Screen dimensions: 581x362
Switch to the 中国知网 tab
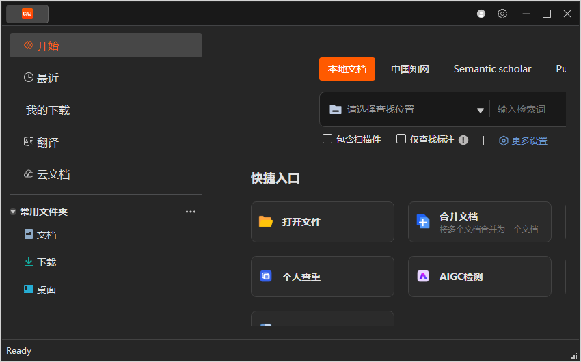coord(410,69)
